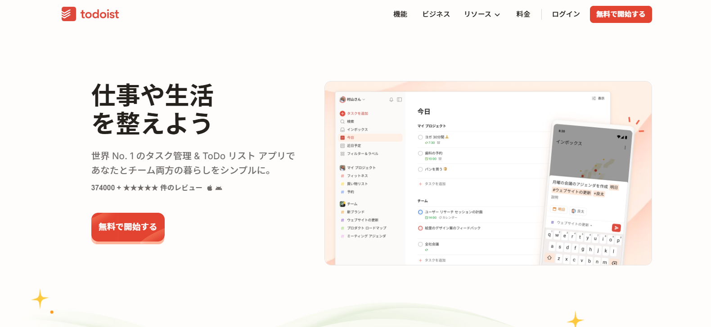Click the Todoist logo in the header
Viewport: 711px width, 327px height.
tap(90, 14)
